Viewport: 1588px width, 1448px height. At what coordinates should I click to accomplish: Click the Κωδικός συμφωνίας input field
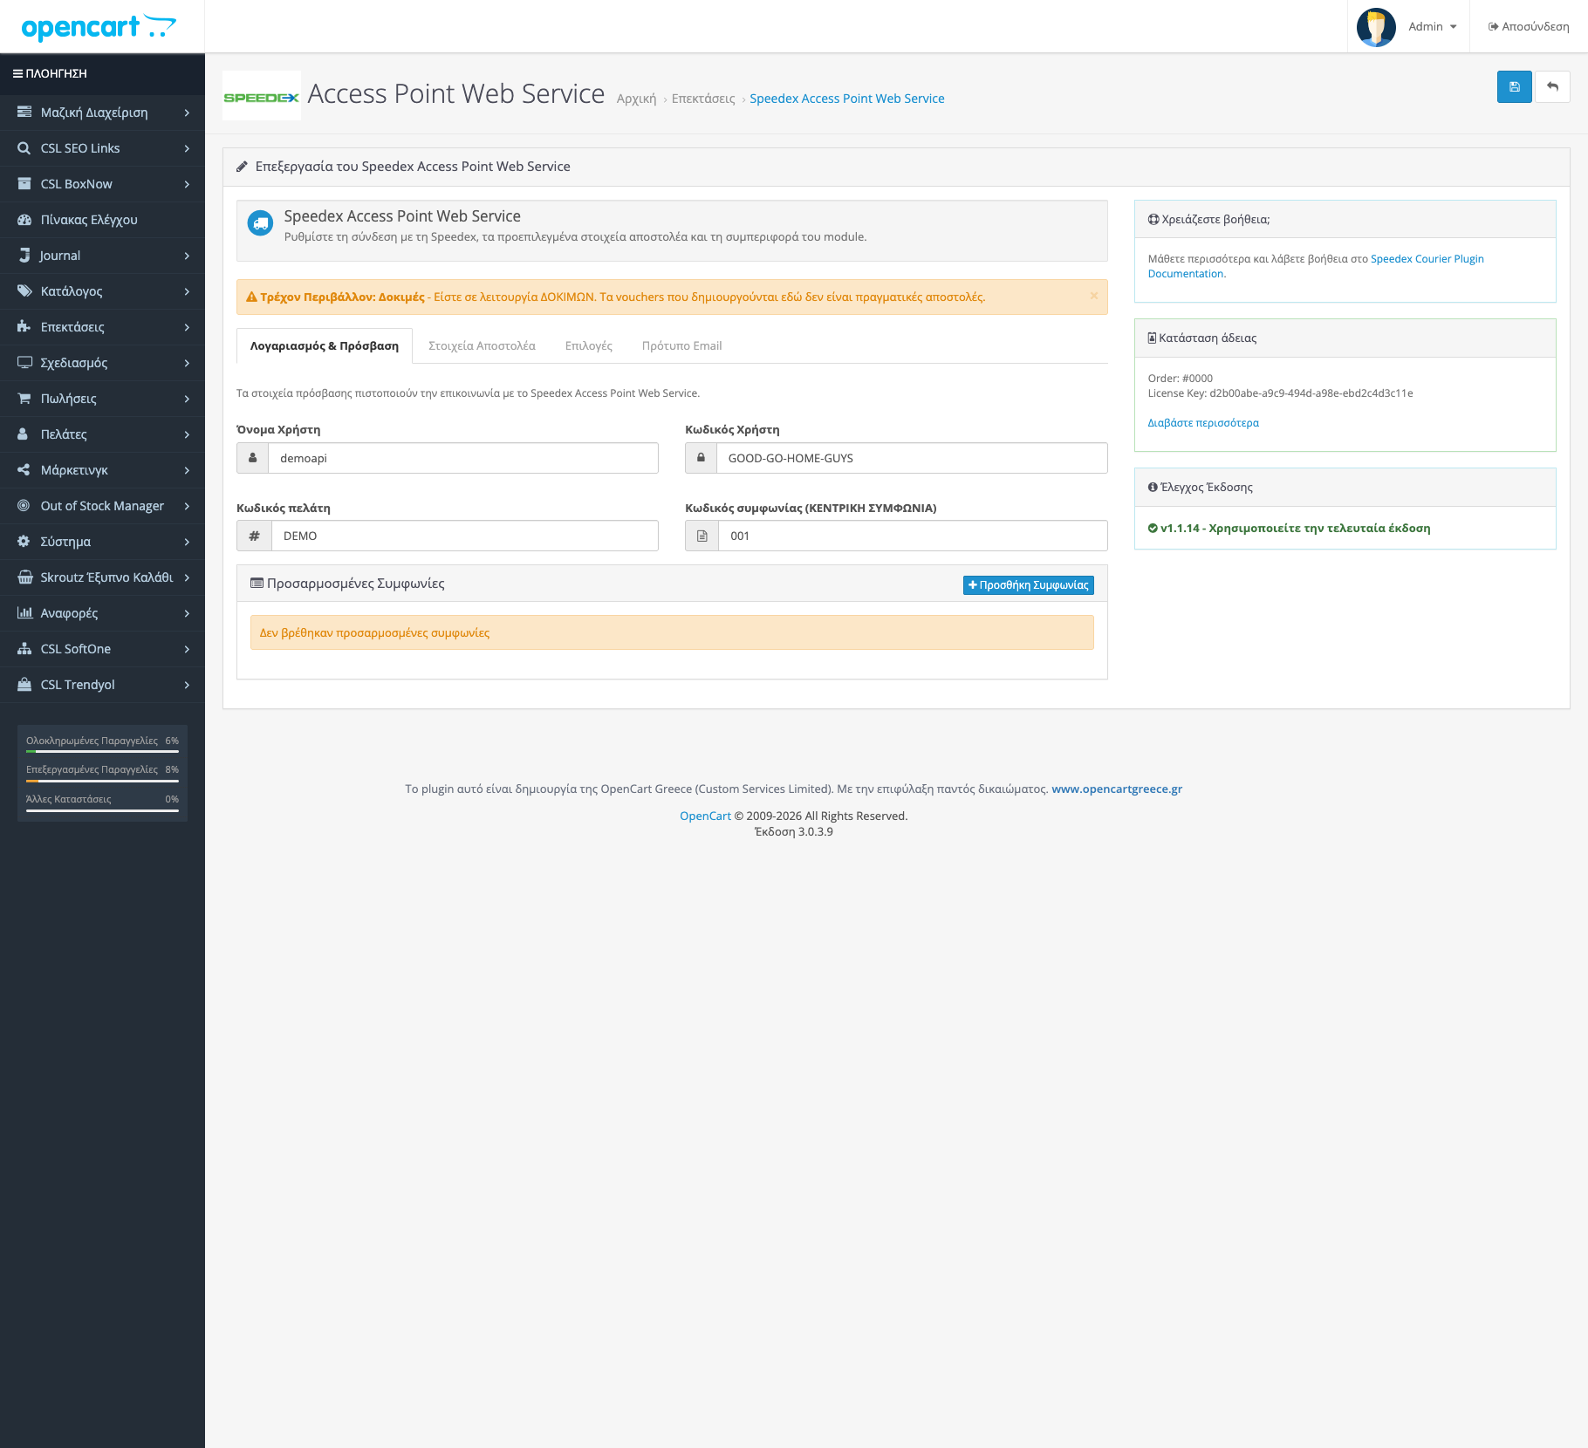point(913,536)
